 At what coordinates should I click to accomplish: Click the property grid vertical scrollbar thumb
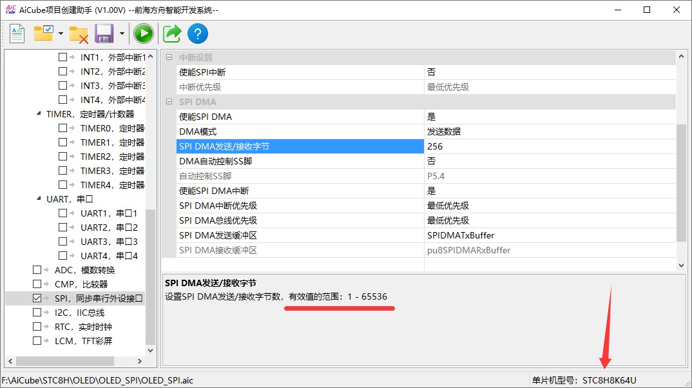pyautogui.click(x=682, y=183)
